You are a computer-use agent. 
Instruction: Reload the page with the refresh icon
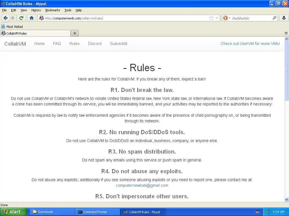(21, 18)
